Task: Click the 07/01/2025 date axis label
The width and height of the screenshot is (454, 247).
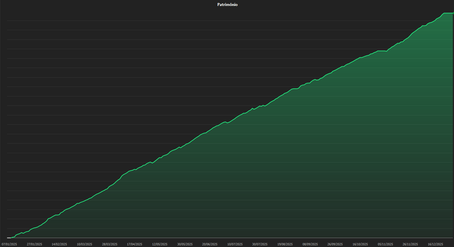Action: click(x=9, y=244)
